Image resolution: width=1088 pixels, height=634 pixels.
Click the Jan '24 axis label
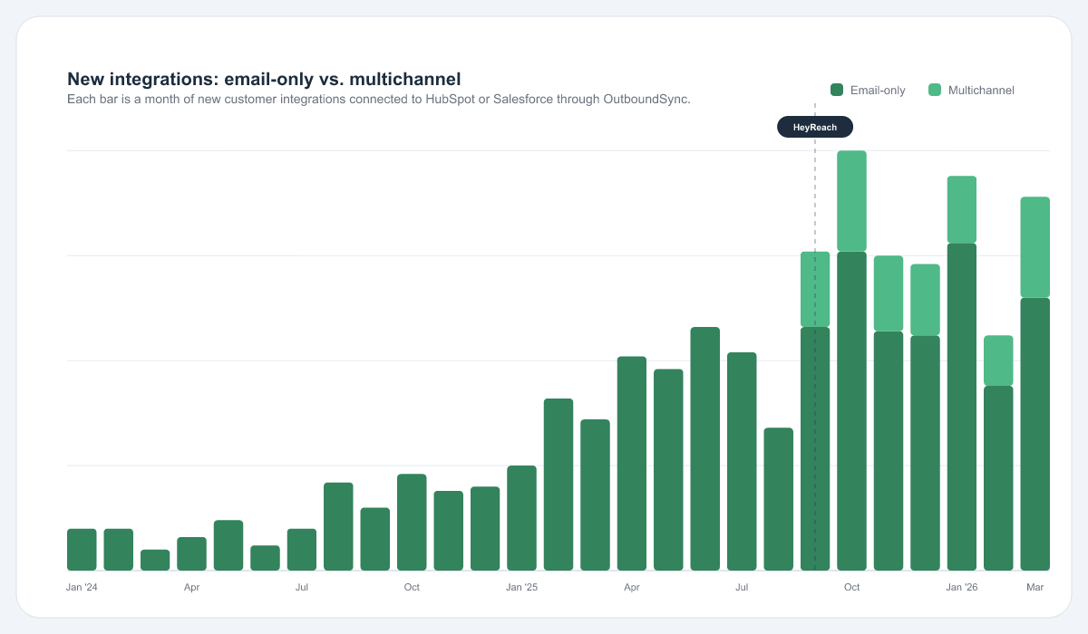[x=83, y=587]
